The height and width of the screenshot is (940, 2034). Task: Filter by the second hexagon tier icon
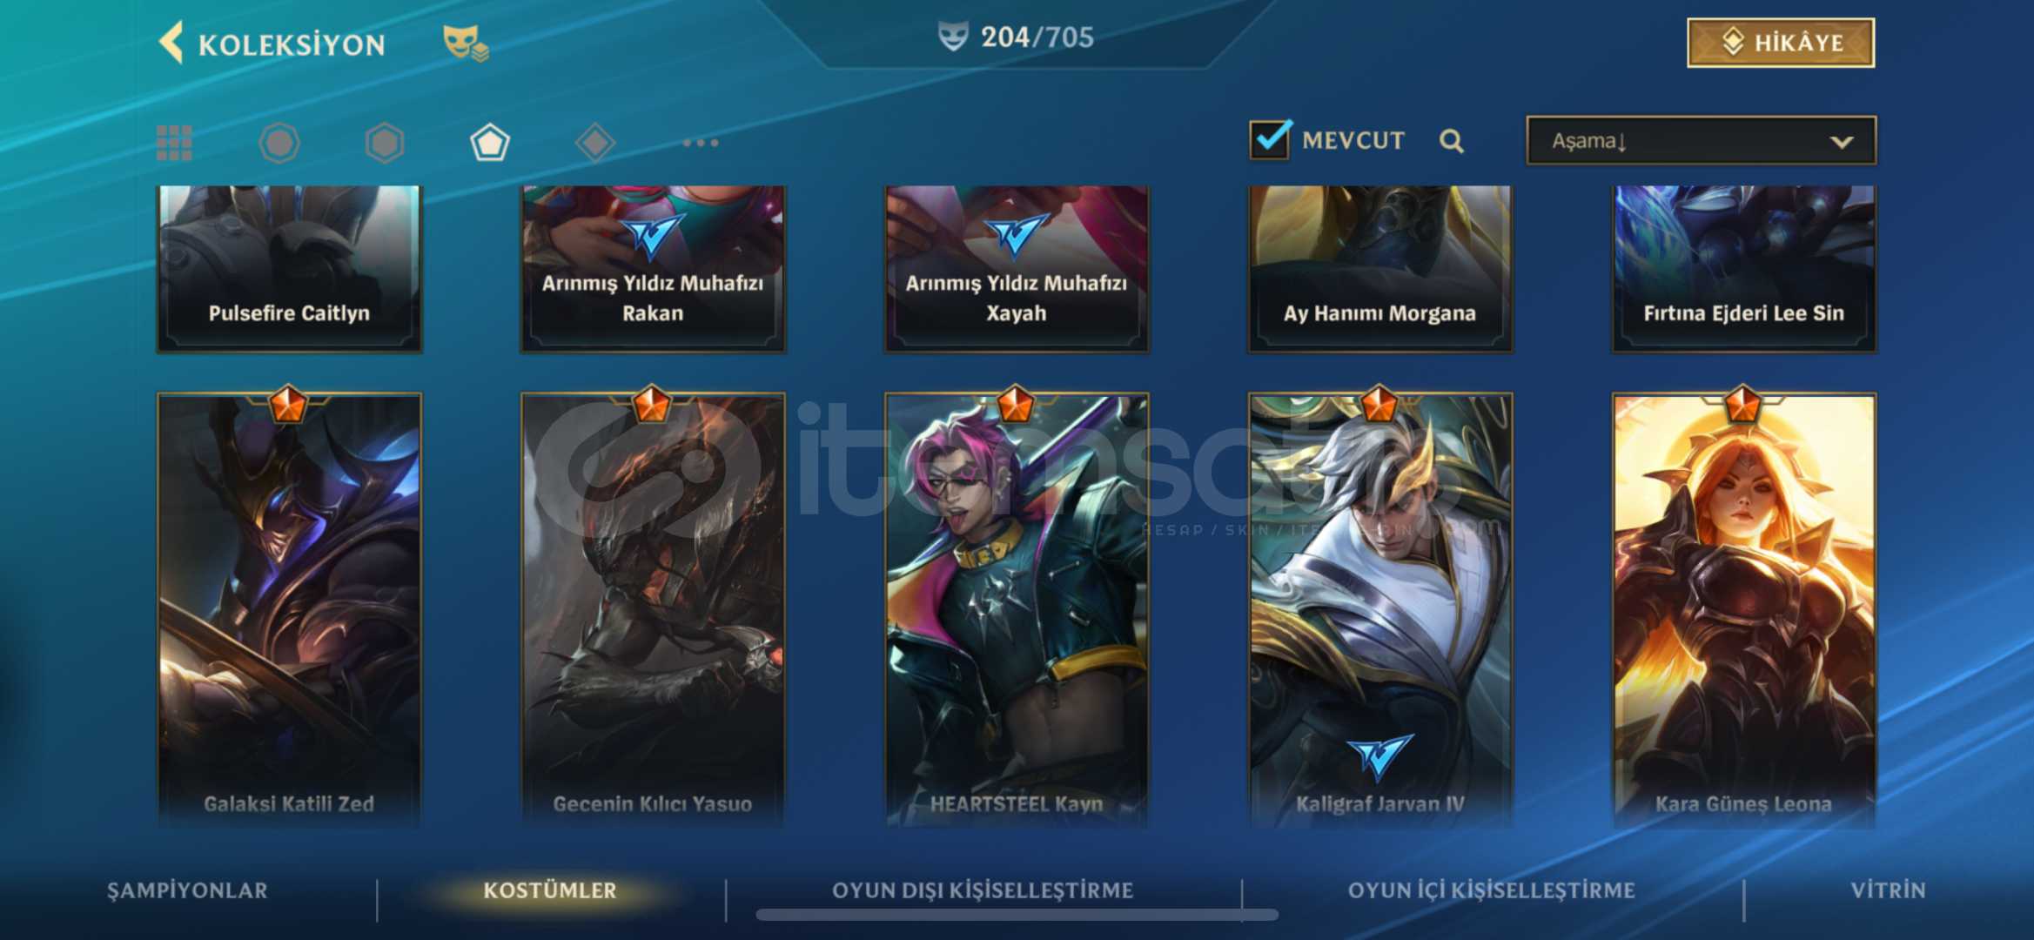(385, 143)
